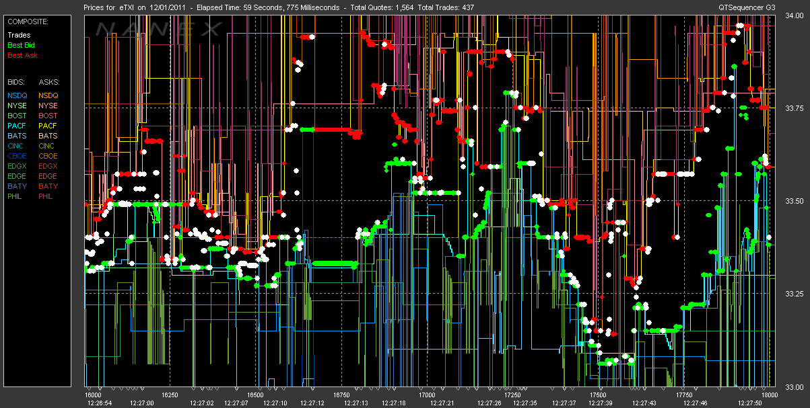The height and width of the screenshot is (408, 810).
Task: Click PACF under the ASKS heading
Action: click(48, 126)
